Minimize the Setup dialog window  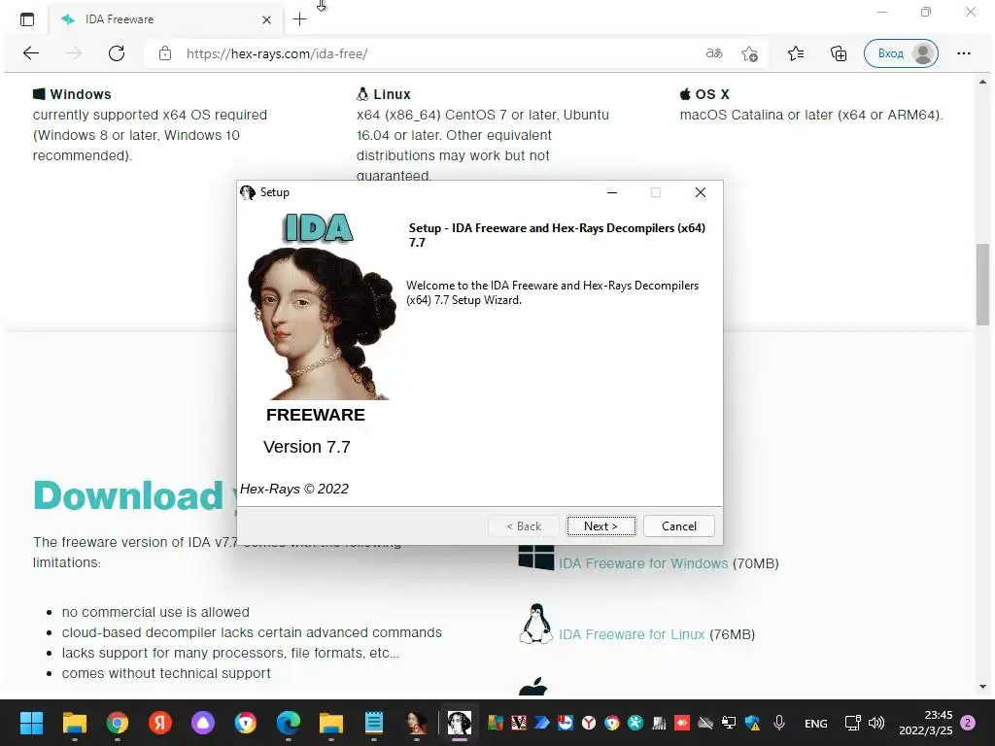(x=612, y=192)
